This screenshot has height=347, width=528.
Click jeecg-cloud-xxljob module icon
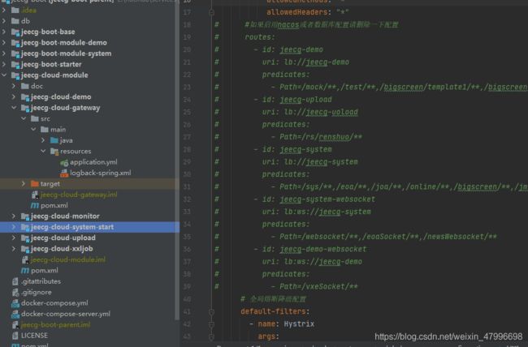click(25, 249)
